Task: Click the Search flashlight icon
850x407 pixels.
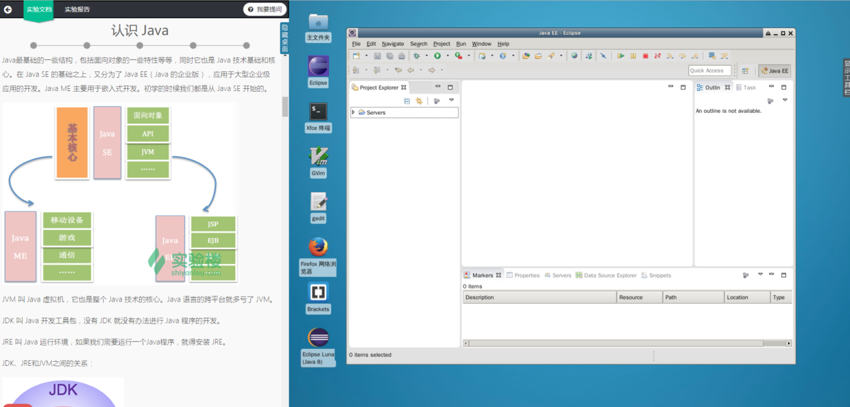Action: 551,56
